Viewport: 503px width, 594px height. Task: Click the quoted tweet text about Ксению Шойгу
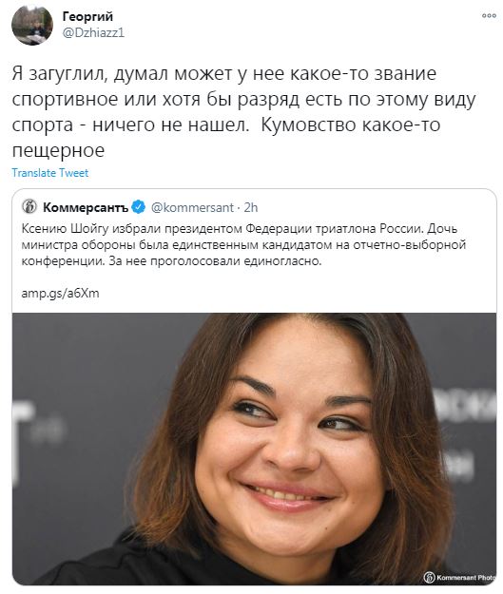pyautogui.click(x=243, y=244)
